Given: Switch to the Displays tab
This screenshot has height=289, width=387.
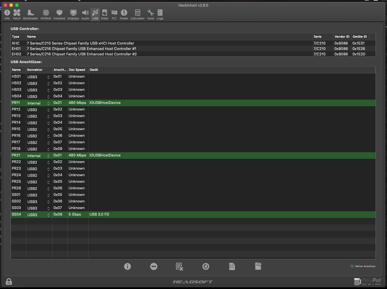Looking at the screenshot, I should [73, 15].
